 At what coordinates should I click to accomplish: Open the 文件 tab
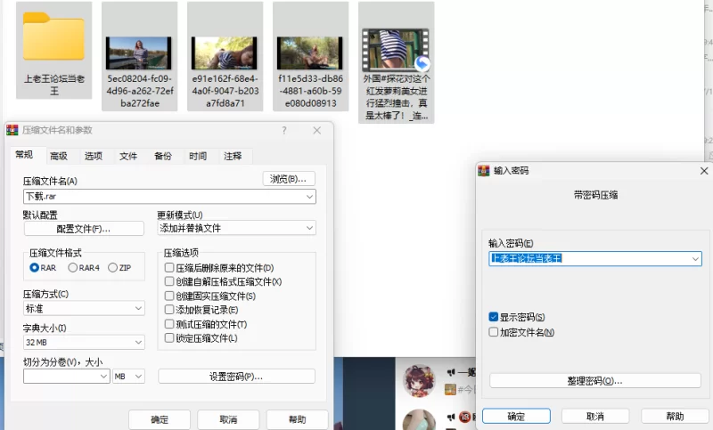point(128,156)
